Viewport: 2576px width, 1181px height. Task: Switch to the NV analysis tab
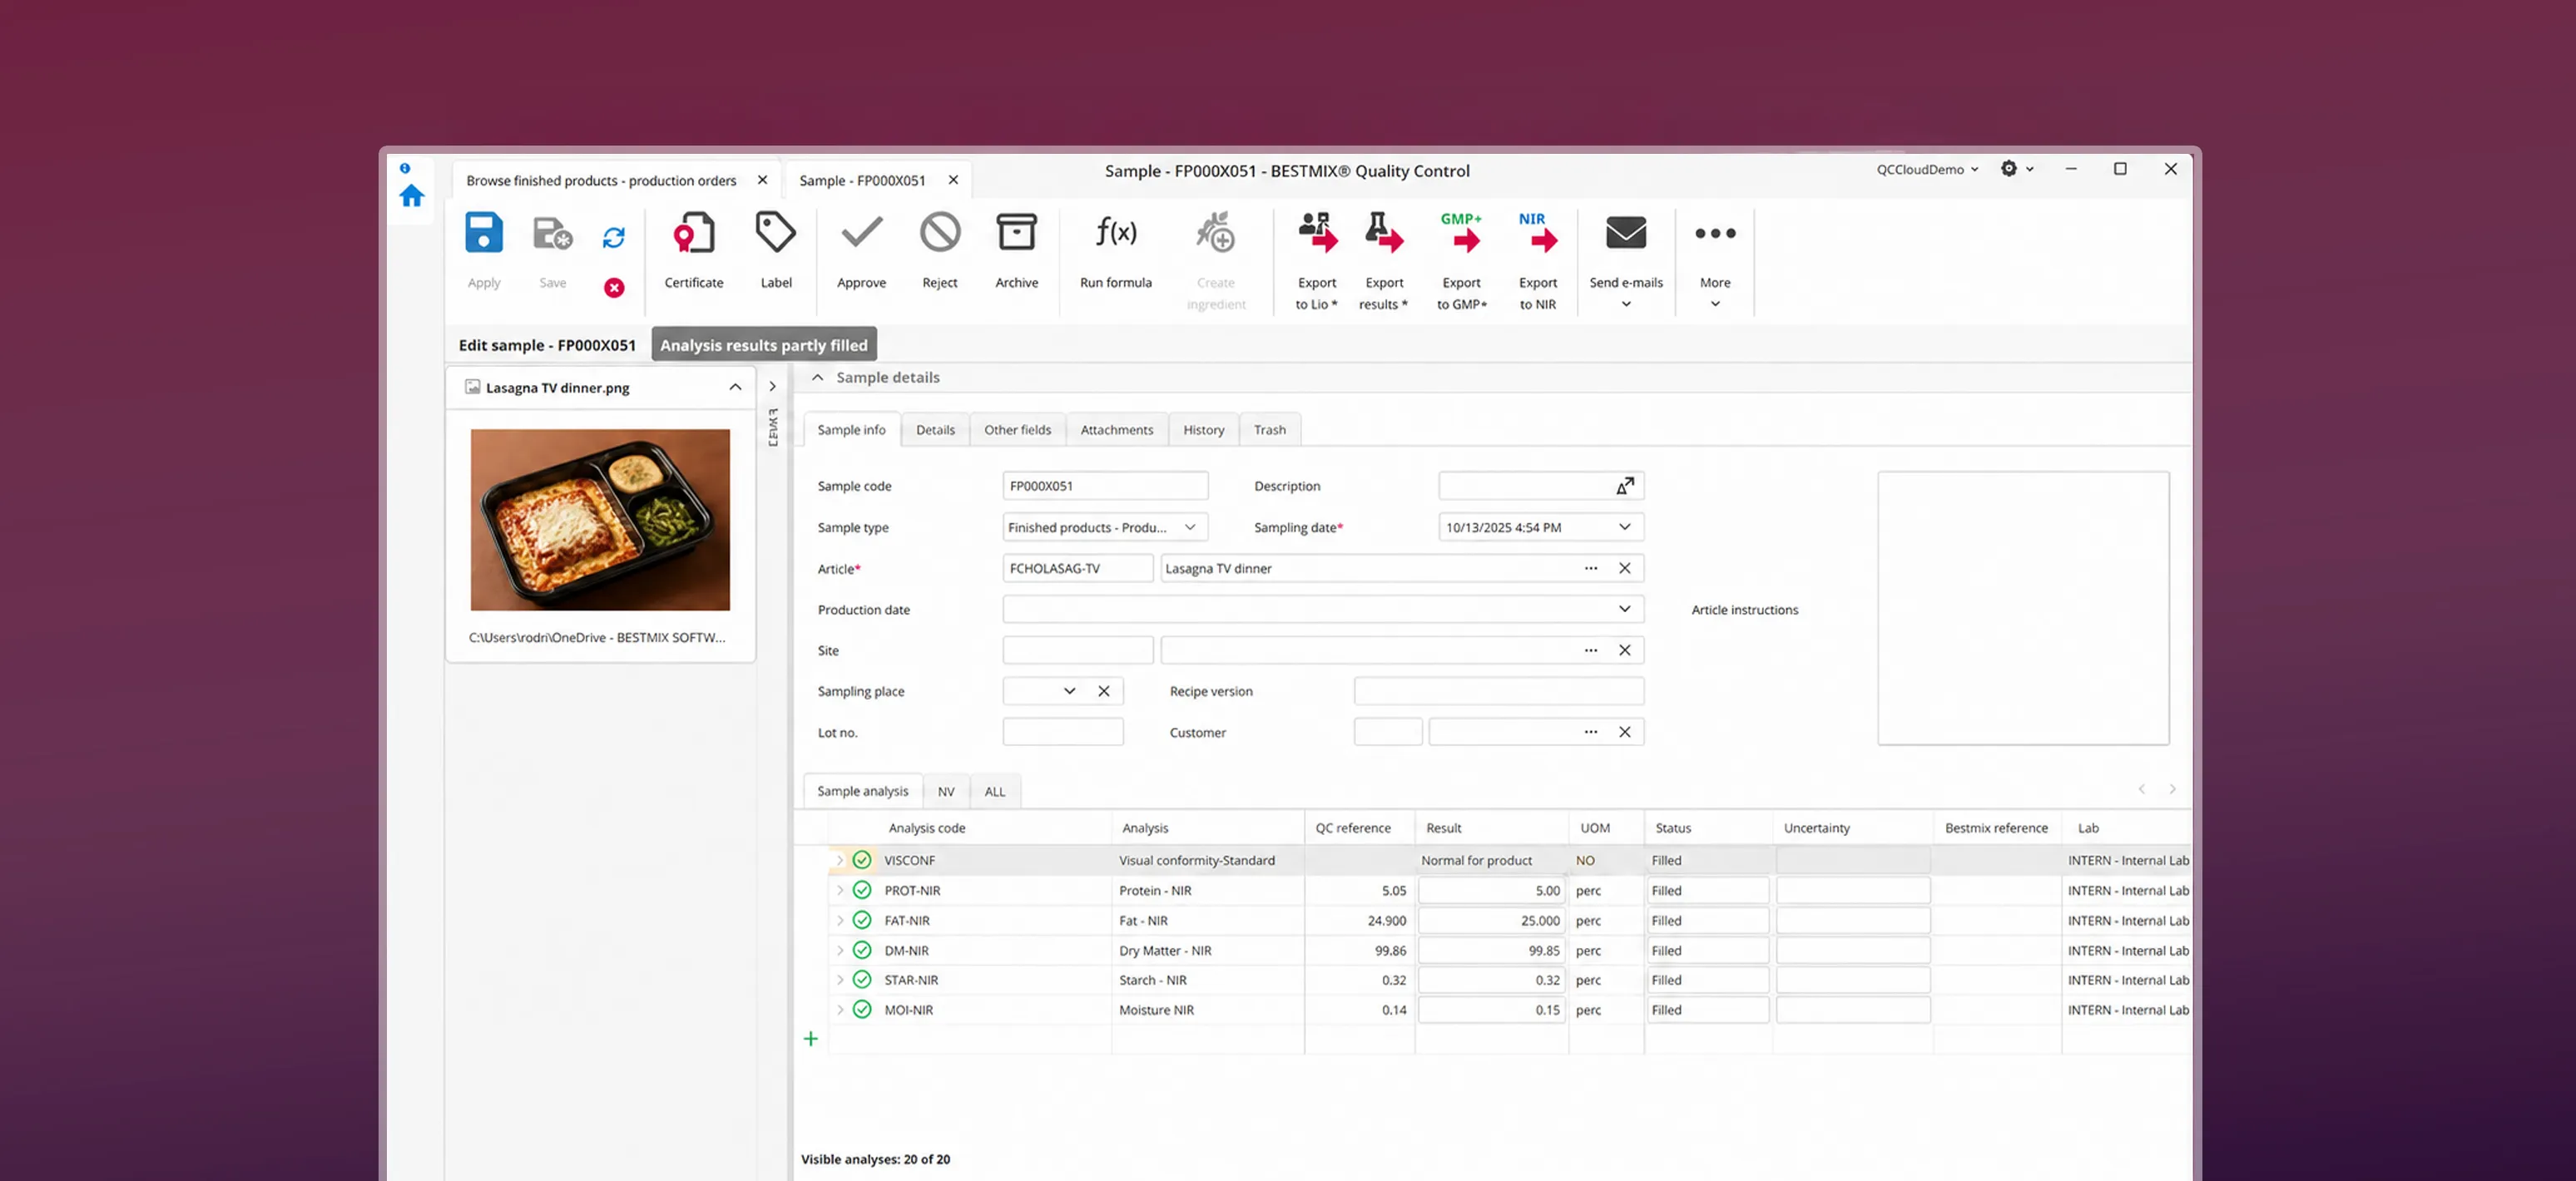coord(946,791)
